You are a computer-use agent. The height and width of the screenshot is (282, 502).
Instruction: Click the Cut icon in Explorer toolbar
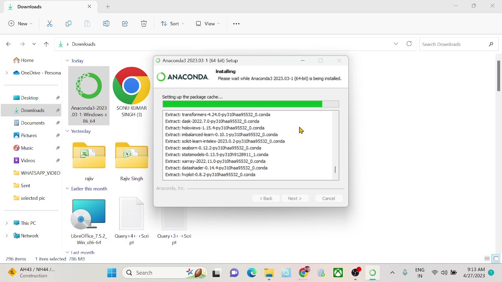click(50, 23)
